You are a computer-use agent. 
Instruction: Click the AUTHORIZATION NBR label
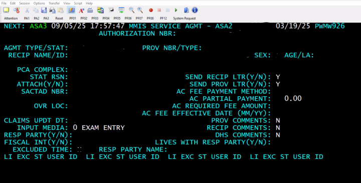pyautogui.click(x=137, y=34)
